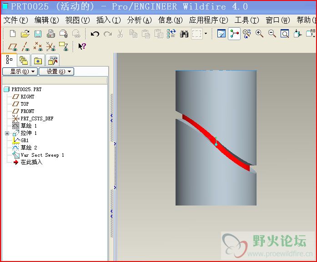
Task: Open the 编辑(E) menu
Action: [46, 20]
